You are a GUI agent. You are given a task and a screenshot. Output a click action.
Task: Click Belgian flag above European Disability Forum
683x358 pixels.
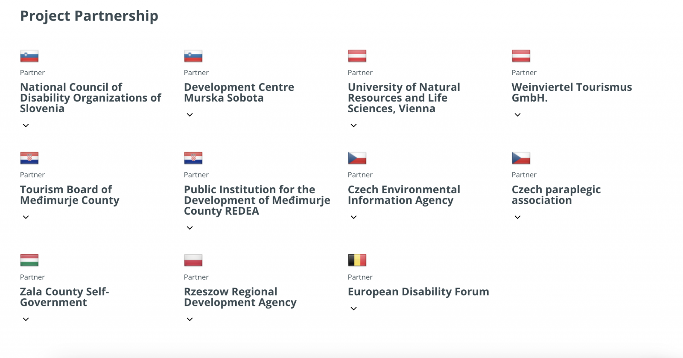[357, 260]
